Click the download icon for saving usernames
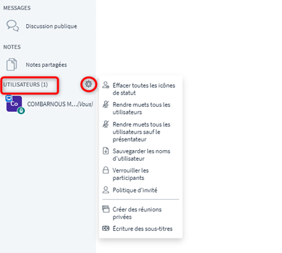The width and height of the screenshot is (282, 253). pos(106,151)
